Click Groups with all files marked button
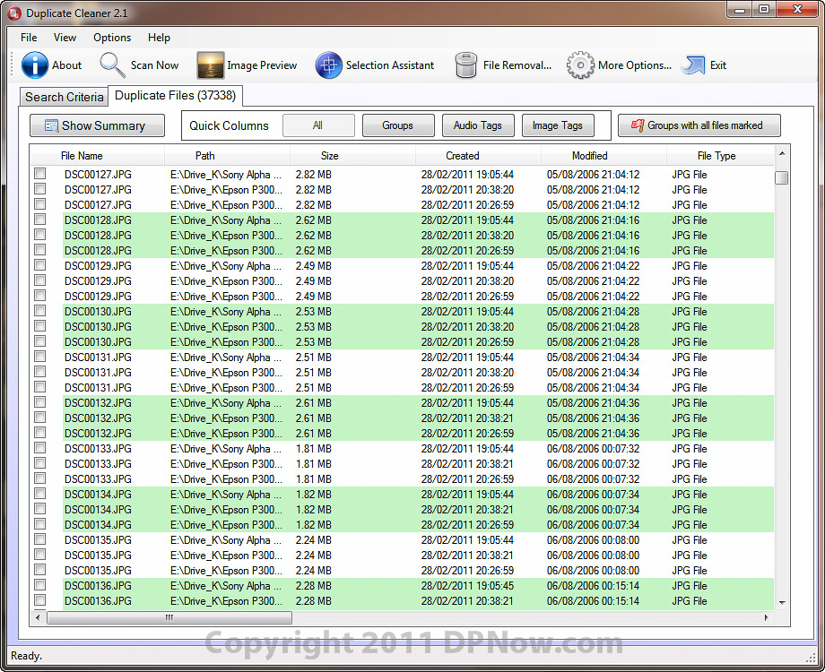Image resolution: width=825 pixels, height=672 pixels. pyautogui.click(x=699, y=125)
